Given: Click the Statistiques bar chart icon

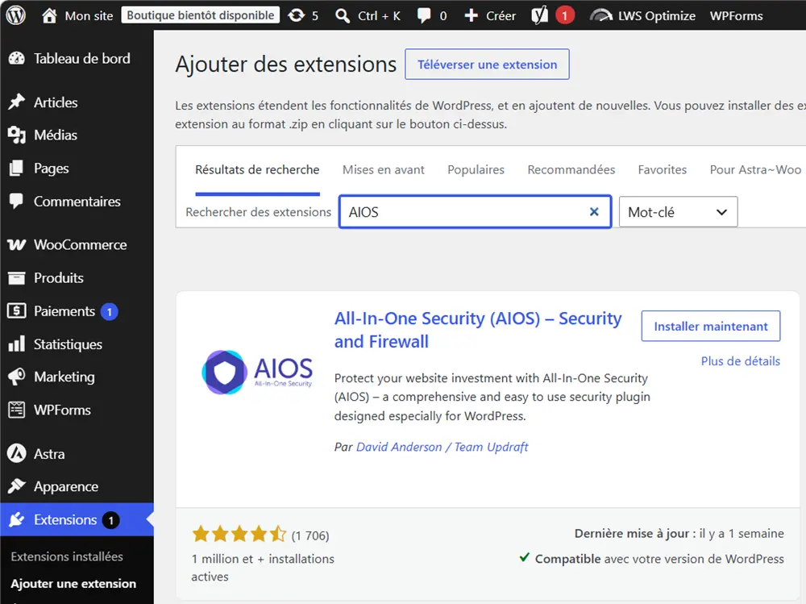Looking at the screenshot, I should (x=16, y=344).
